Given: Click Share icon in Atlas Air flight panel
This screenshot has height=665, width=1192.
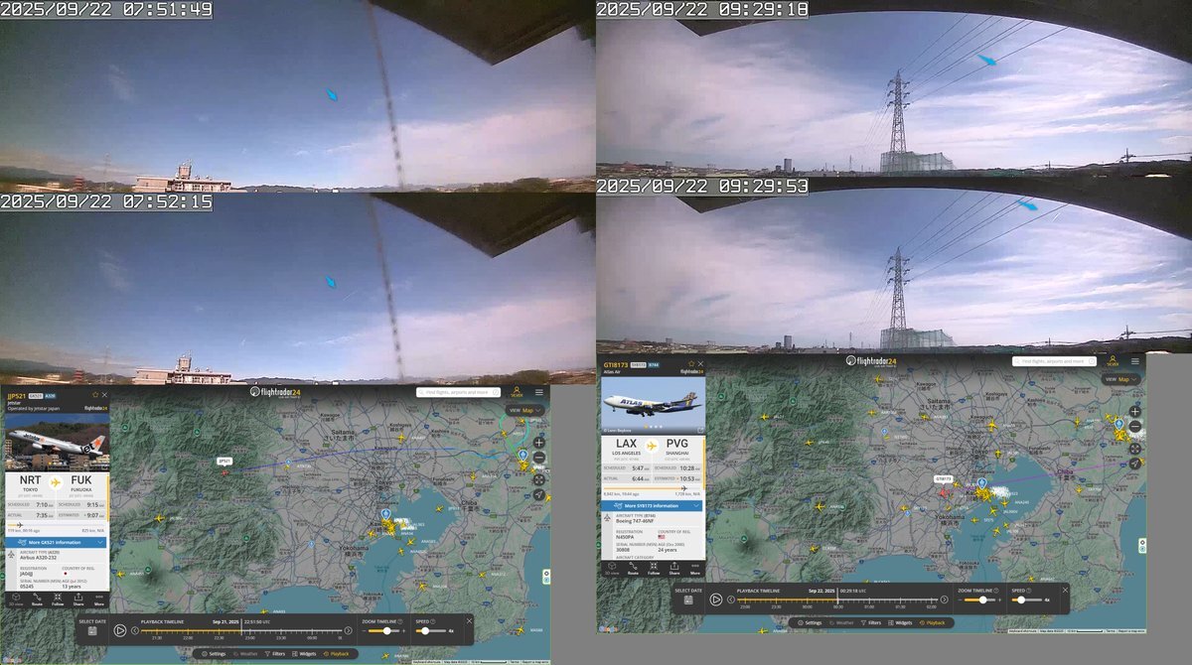Looking at the screenshot, I should [674, 570].
